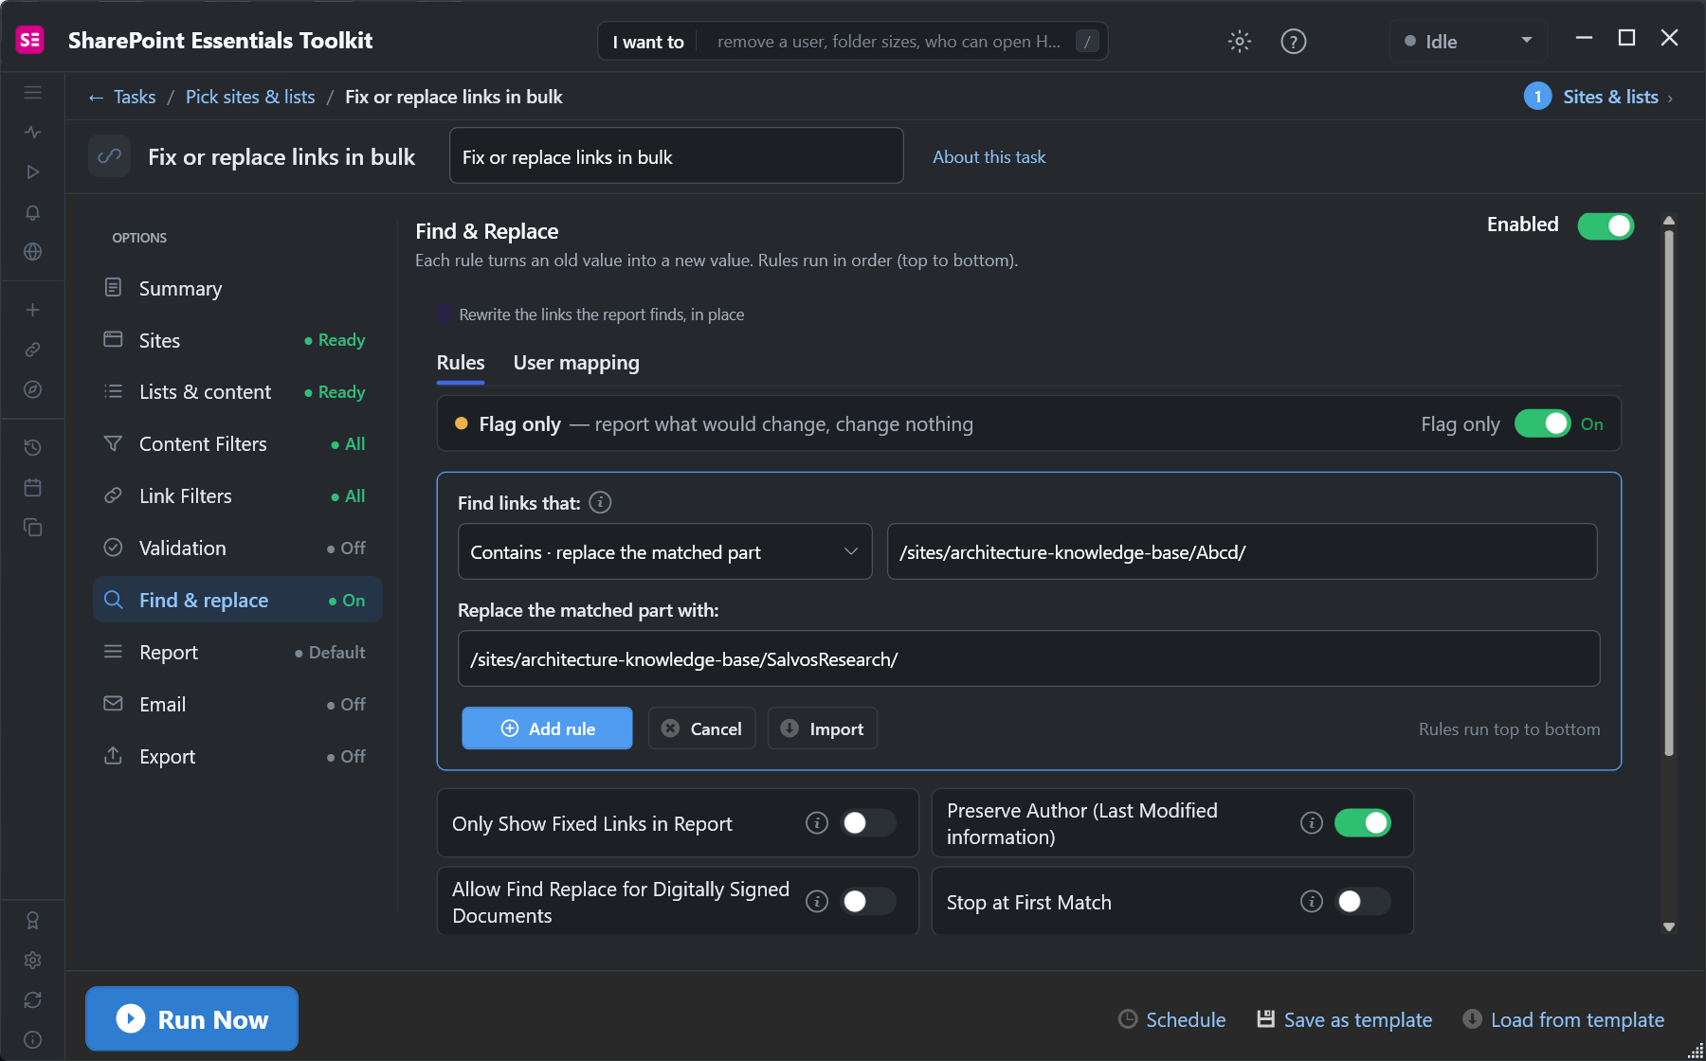The height and width of the screenshot is (1061, 1706).
Task: Open the hamburger menu in left sidebar
Action: (x=32, y=92)
